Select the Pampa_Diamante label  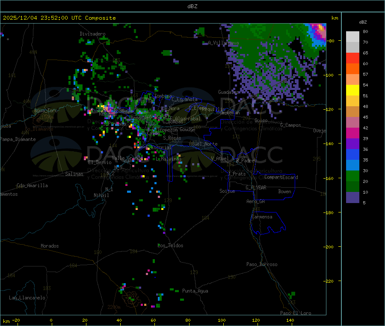18,139
